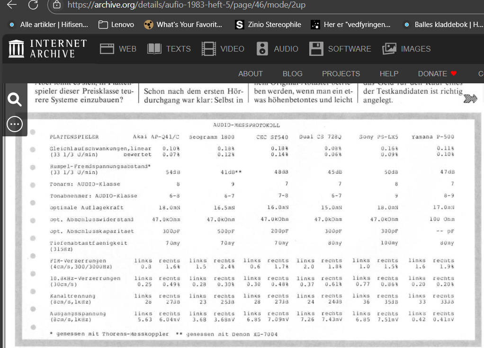The image size is (484, 348).
Task: Click the 'Tiefenabtastfaenigkeit' row label
Action: point(88,243)
